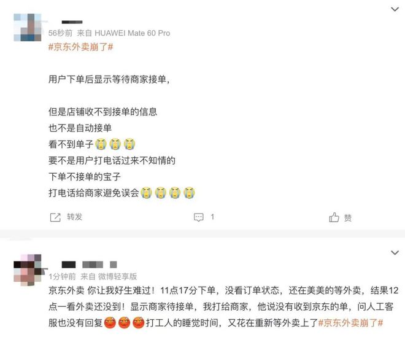405x337 pixels.
Task: Open the #京东外卖崩了# hashtag ending second post
Action: [x=350, y=323]
